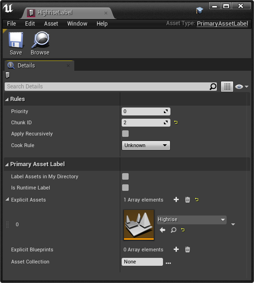Check Label Assets in My Directory

(125, 176)
